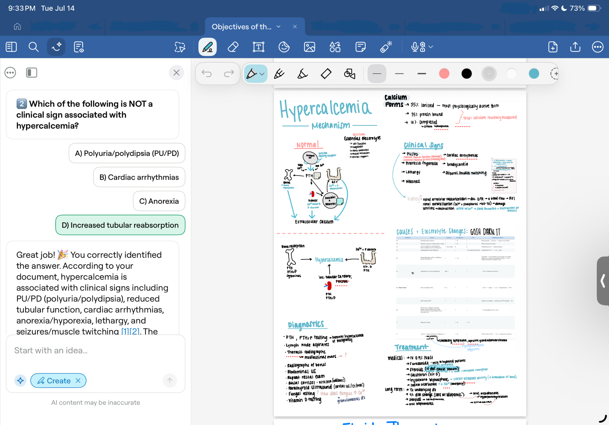The image size is (609, 425).
Task: Pick the pink pen color
Action: pyautogui.click(x=444, y=74)
